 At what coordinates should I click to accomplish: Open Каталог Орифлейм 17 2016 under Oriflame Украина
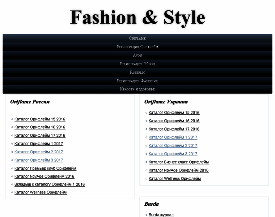[174, 129]
